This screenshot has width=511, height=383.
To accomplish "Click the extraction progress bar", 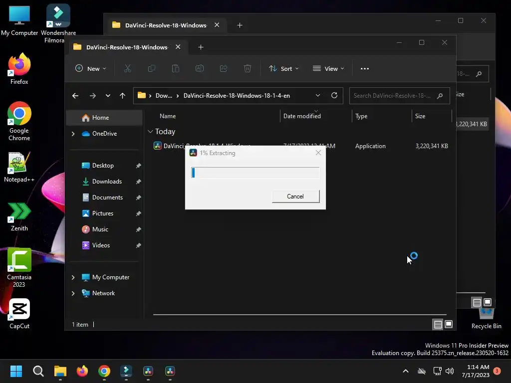I will tap(255, 173).
